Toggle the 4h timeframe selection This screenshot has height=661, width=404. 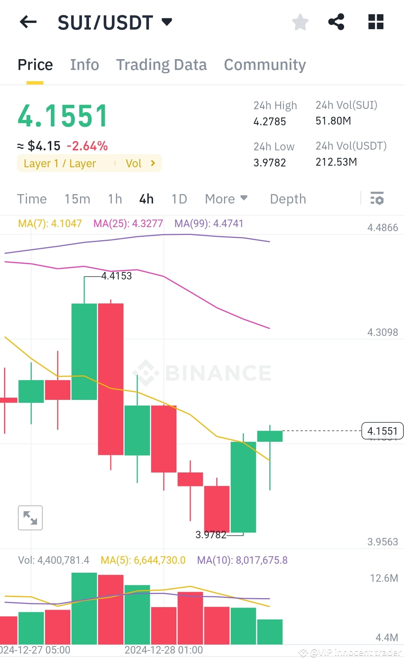pos(146,199)
